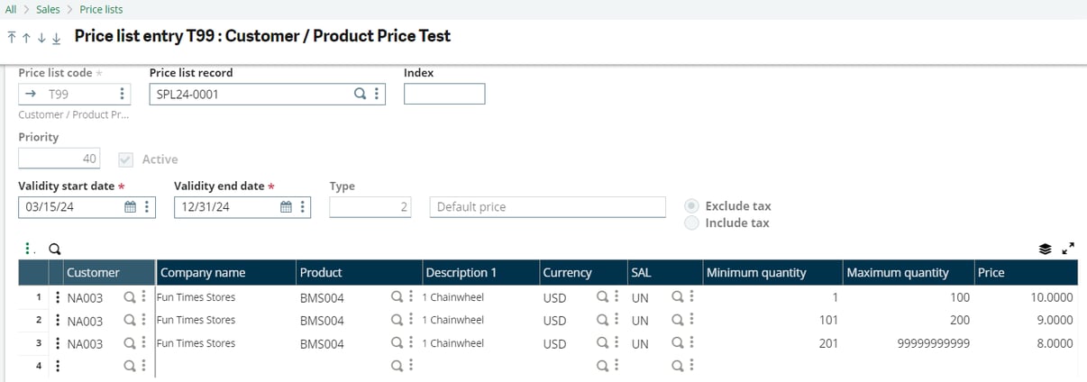This screenshot has width=1087, height=382.
Task: Open Price list record actions menu
Action: pyautogui.click(x=376, y=94)
